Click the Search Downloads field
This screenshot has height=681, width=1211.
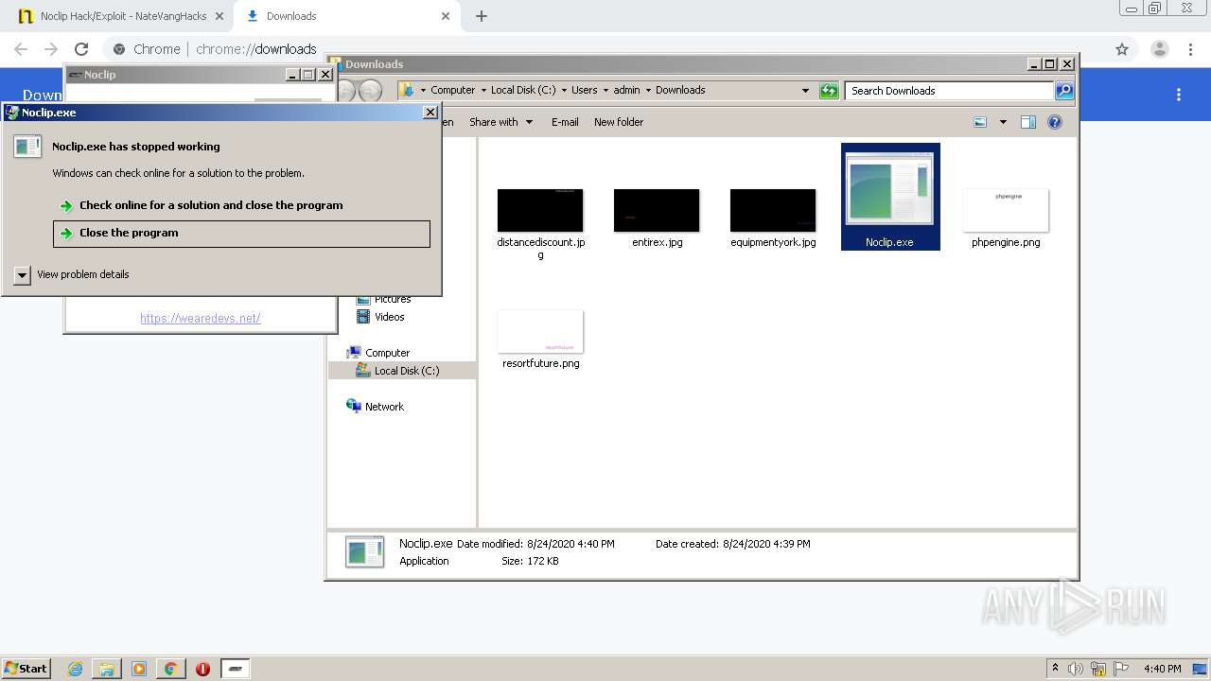click(x=949, y=91)
